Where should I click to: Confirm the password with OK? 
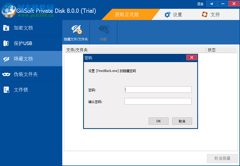(158, 121)
